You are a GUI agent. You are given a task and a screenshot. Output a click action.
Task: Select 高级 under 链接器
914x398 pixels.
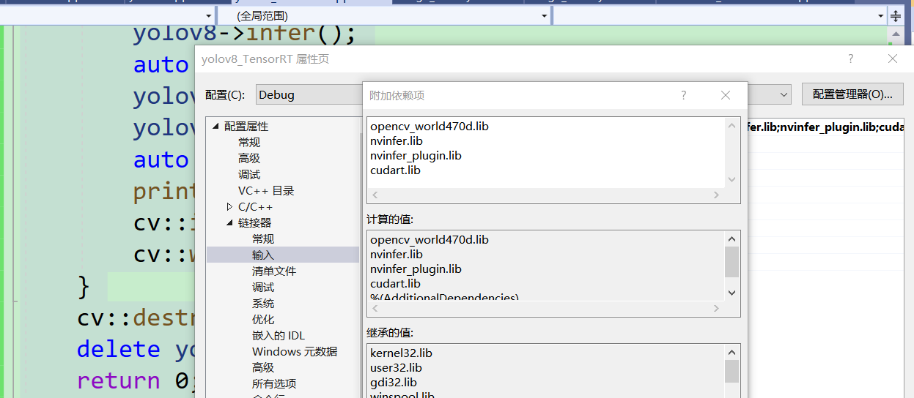263,367
